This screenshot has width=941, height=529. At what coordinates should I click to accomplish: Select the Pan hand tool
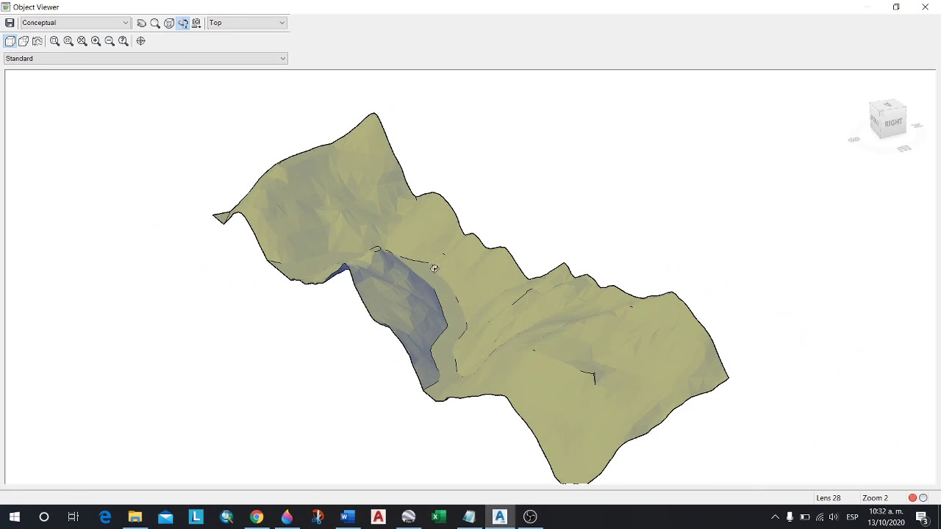141,23
